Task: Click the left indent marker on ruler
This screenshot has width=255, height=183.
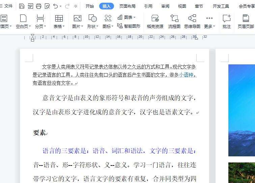Action: point(32,38)
